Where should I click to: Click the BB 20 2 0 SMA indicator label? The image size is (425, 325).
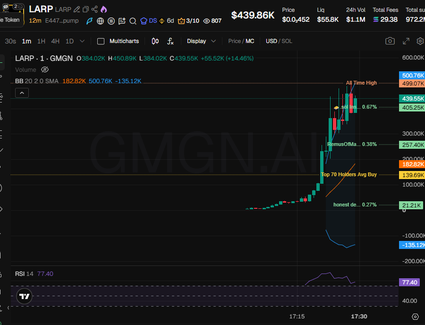[x=37, y=81]
